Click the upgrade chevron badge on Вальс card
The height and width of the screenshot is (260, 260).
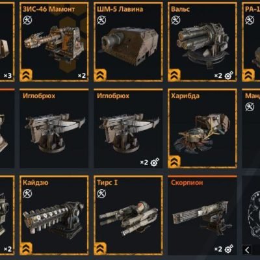pos(175,75)
